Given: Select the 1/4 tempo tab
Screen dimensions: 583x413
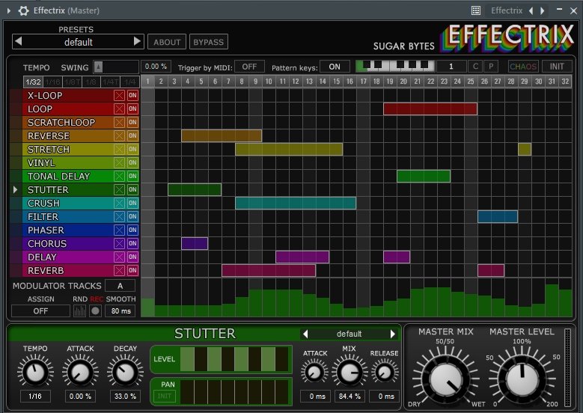Looking at the screenshot, I should (x=129, y=82).
